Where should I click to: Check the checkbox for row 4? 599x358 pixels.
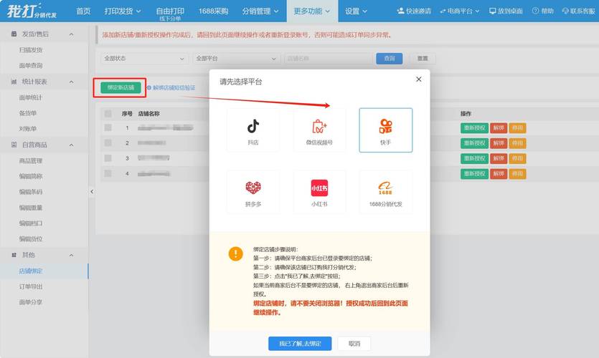[x=108, y=173]
